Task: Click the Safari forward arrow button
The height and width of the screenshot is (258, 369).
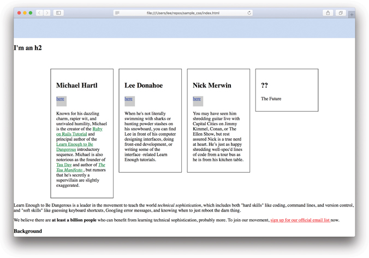Action: click(47, 13)
